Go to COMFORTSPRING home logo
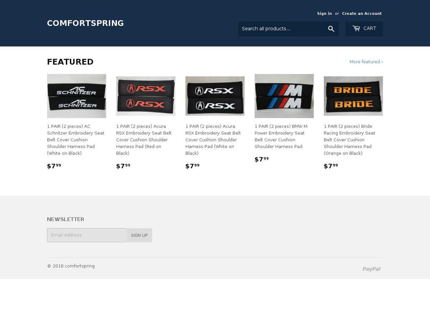The image size is (430, 323). coord(85,23)
